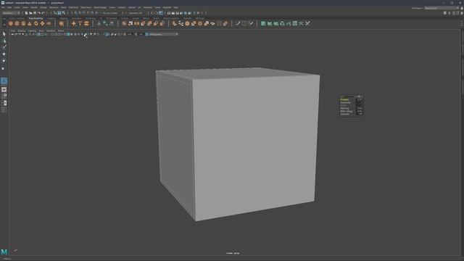The height and width of the screenshot is (261, 464).
Task: Open the Modeling menu set dropdown
Action: coord(11,13)
